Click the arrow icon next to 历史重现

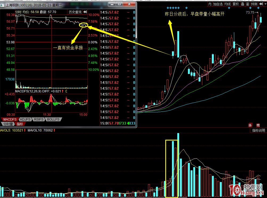(85, 12)
